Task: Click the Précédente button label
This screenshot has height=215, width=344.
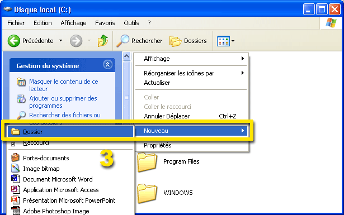Action: point(37,41)
